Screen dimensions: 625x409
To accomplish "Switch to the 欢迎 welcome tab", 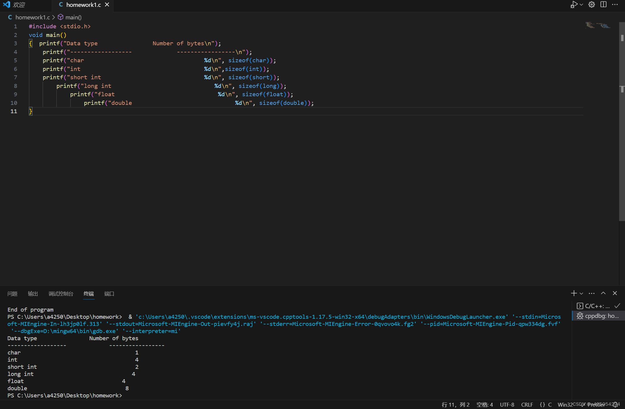I will pyautogui.click(x=18, y=5).
